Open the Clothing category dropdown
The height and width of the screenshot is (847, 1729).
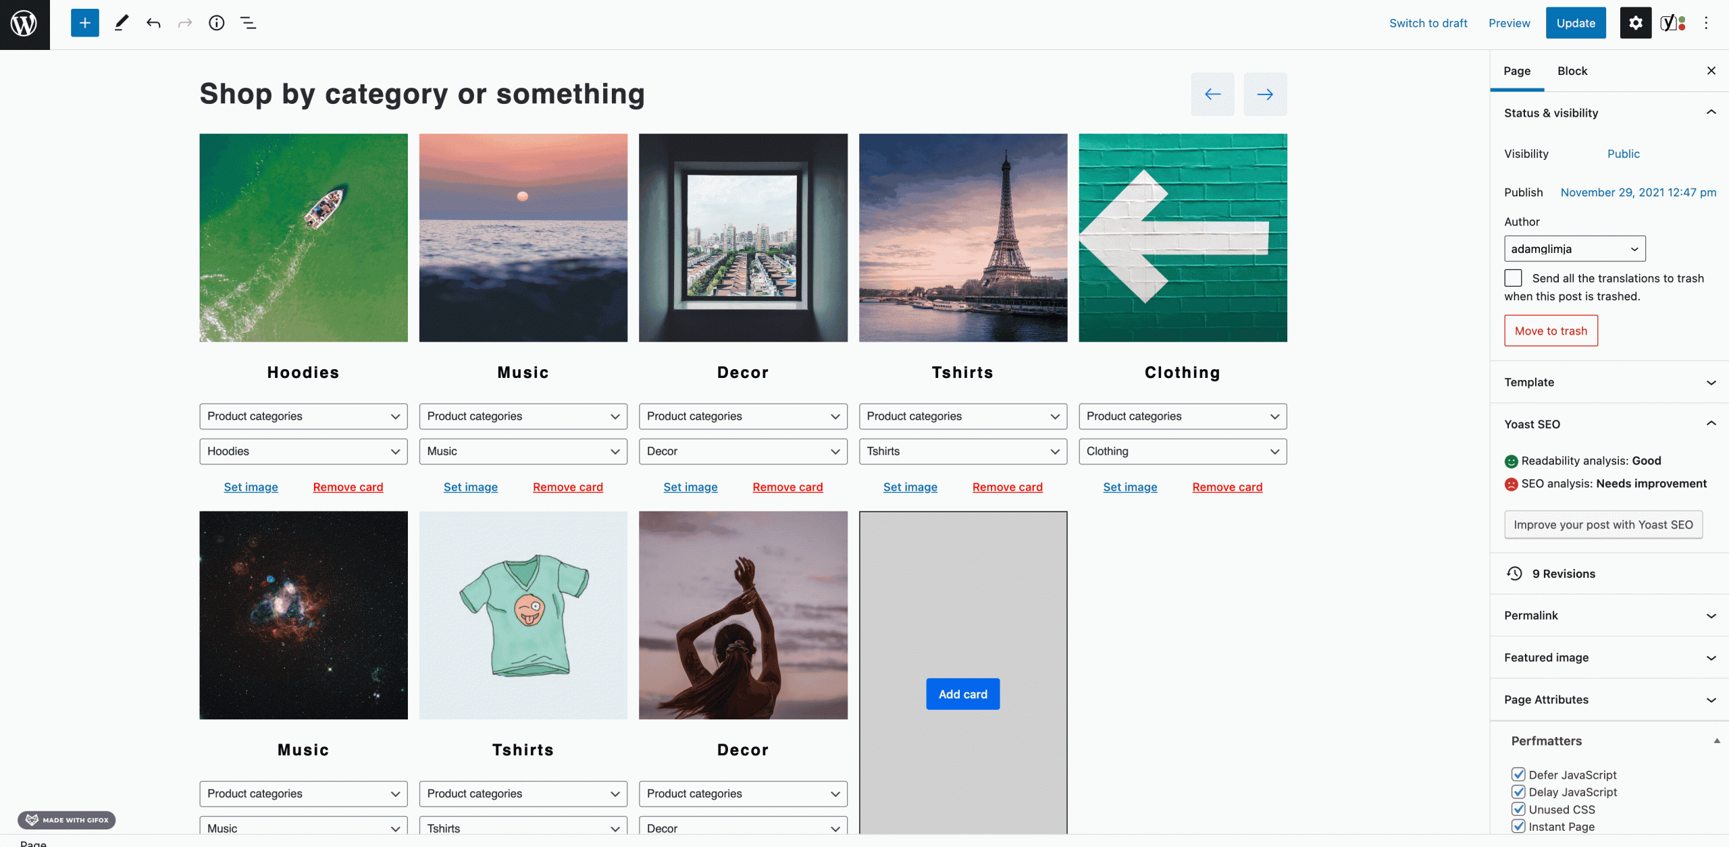1183,452
